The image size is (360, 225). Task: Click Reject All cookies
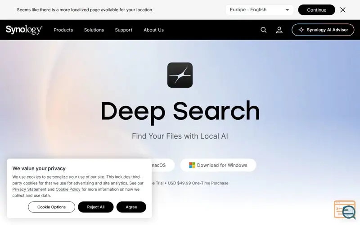96,207
